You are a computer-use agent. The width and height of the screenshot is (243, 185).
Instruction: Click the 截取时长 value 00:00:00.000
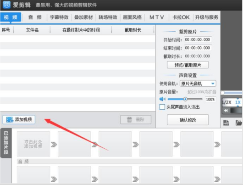click(x=198, y=56)
